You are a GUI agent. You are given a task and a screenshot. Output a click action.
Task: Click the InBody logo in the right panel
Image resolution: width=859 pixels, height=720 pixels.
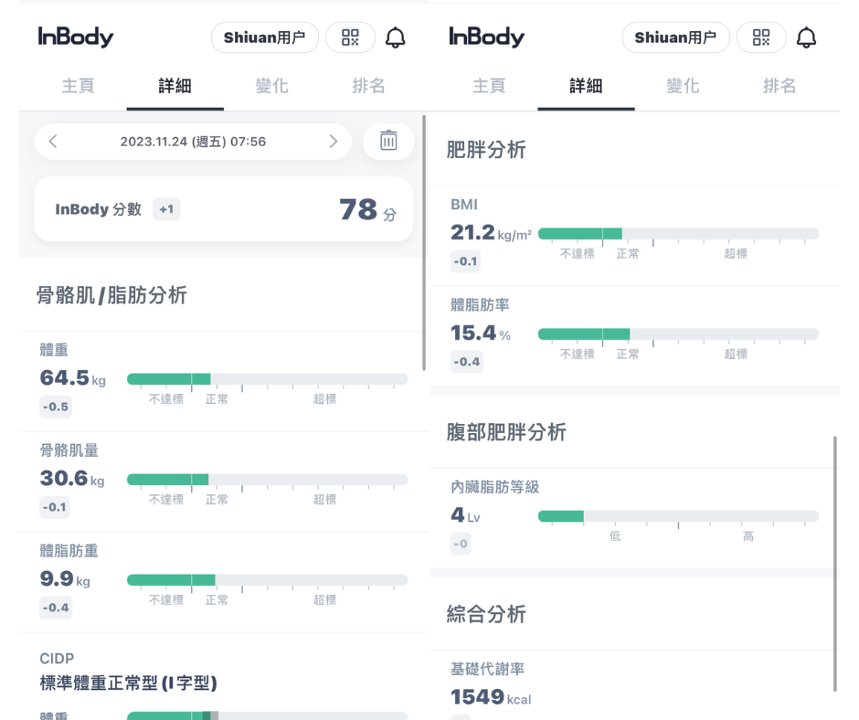pyautogui.click(x=487, y=37)
